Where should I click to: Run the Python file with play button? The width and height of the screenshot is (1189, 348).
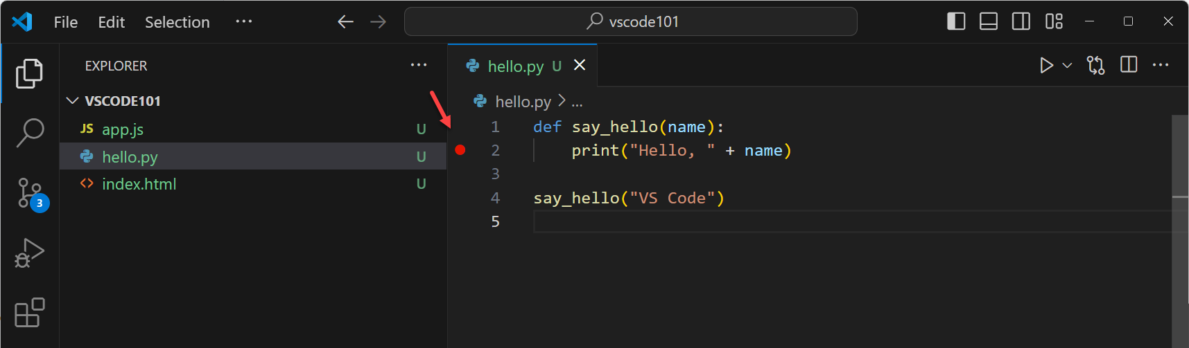pyautogui.click(x=1046, y=66)
